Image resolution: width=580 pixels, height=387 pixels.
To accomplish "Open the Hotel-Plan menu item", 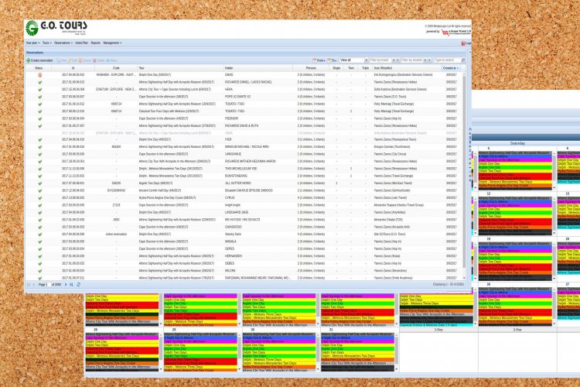I will click(x=82, y=43).
